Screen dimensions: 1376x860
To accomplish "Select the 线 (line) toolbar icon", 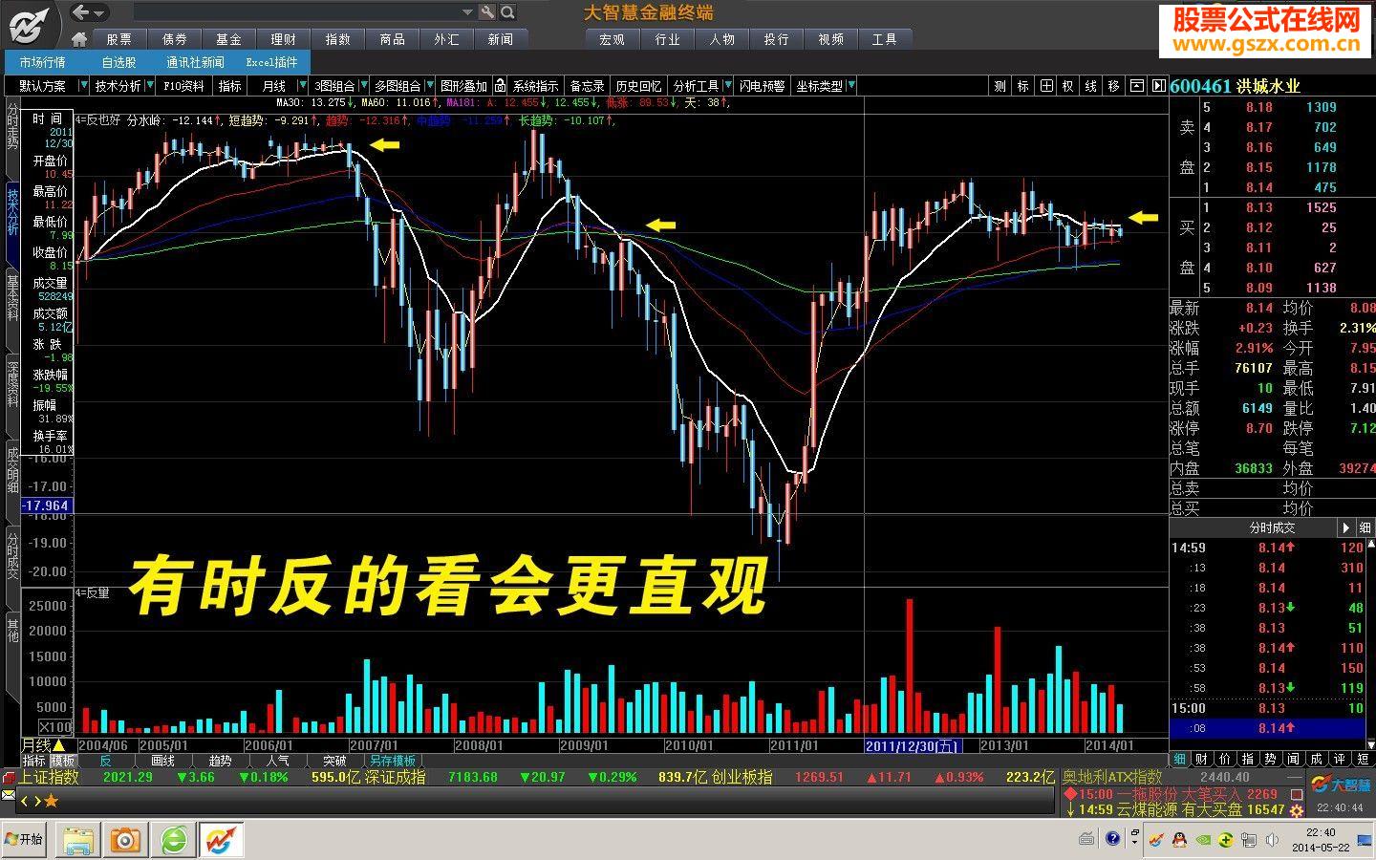I will 1090,85.
